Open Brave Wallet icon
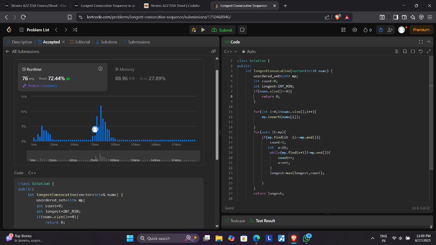Viewport: 436px width, 245px height. pyautogui.click(x=404, y=17)
